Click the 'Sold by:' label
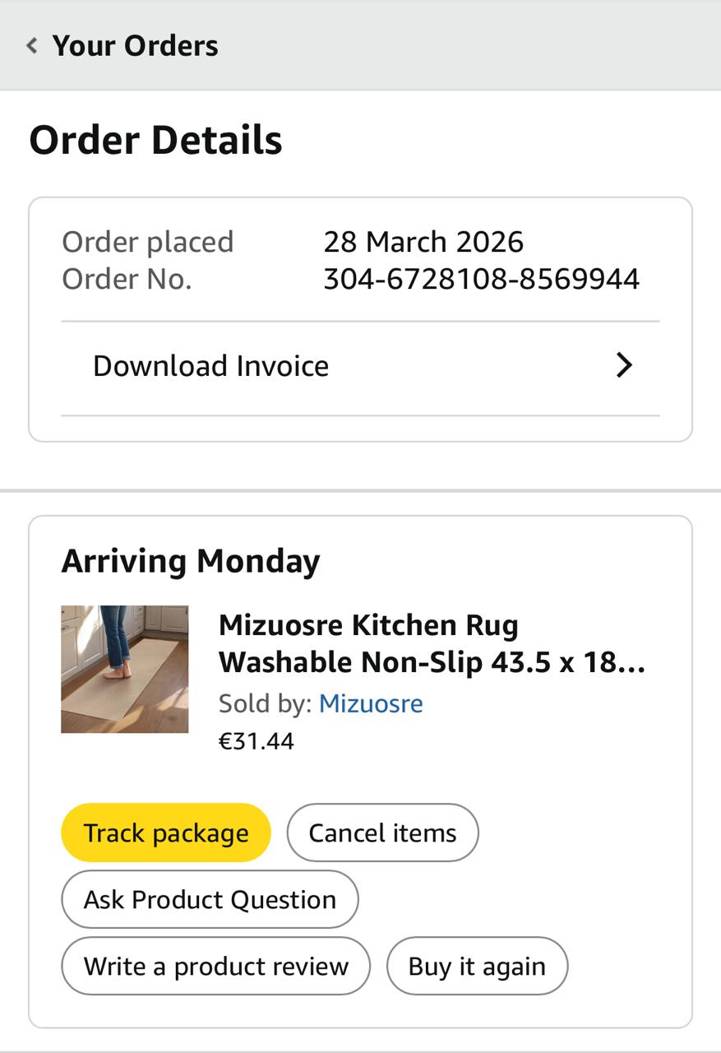 [x=265, y=703]
